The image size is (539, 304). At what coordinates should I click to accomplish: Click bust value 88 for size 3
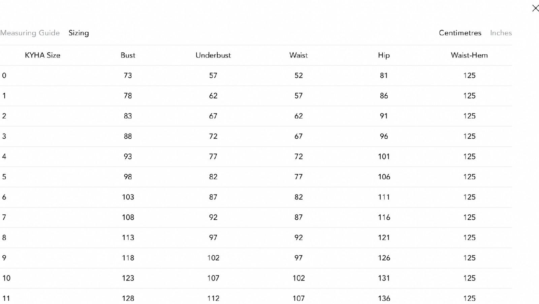coord(128,136)
